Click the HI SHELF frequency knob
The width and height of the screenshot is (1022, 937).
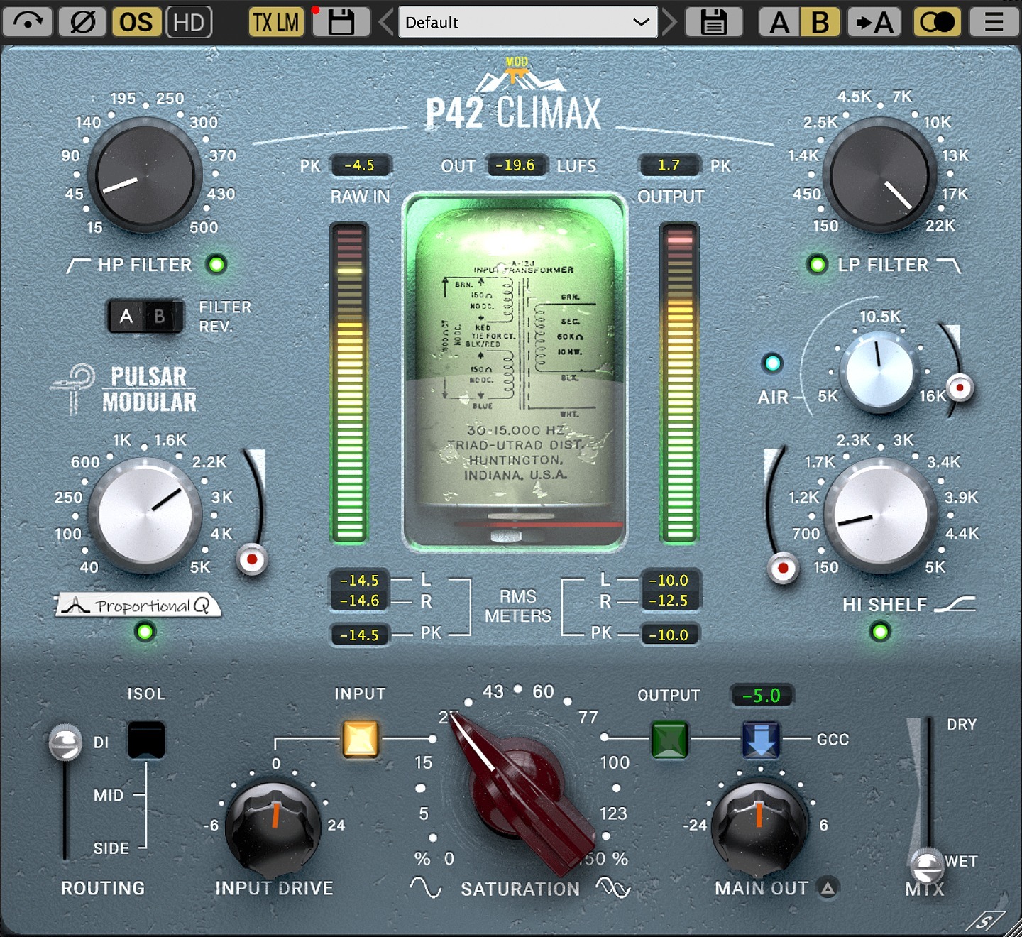[x=881, y=515]
